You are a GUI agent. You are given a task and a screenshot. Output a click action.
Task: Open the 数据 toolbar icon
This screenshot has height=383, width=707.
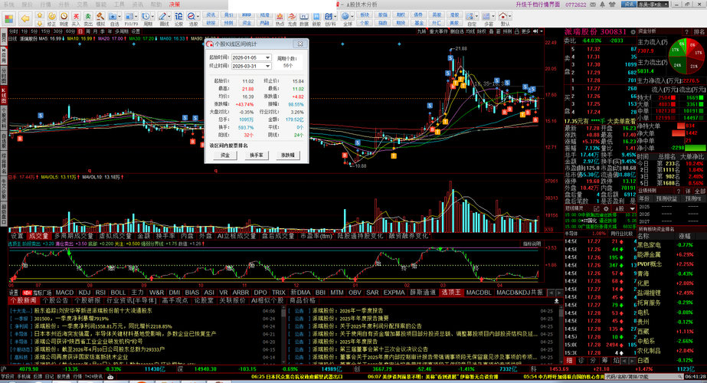click(304, 19)
